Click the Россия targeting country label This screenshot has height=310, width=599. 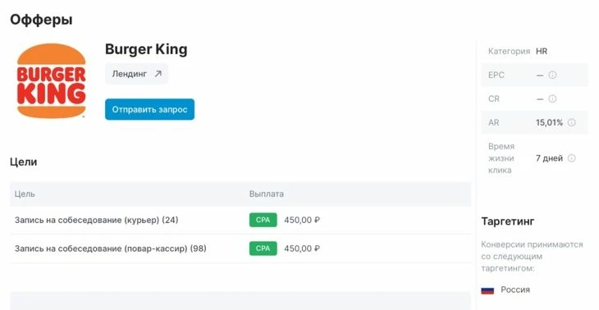515,289
